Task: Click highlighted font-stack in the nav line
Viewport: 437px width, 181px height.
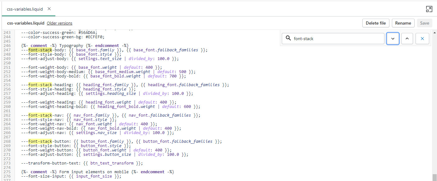Action: pyautogui.click(x=40, y=115)
